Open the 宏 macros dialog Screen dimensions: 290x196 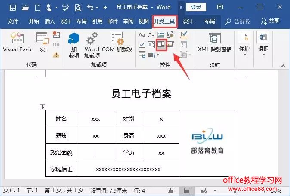[x=43, y=42]
